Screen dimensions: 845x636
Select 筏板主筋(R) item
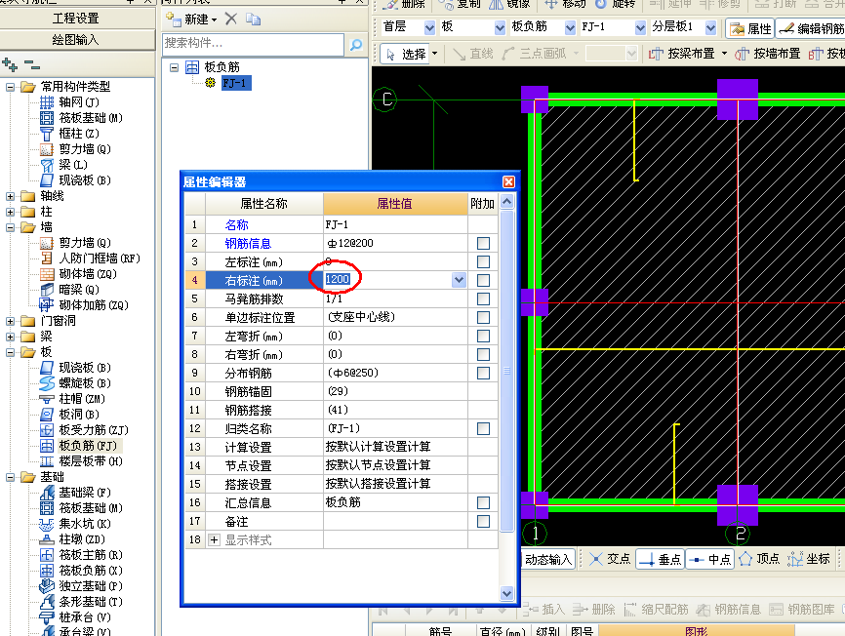[91, 555]
